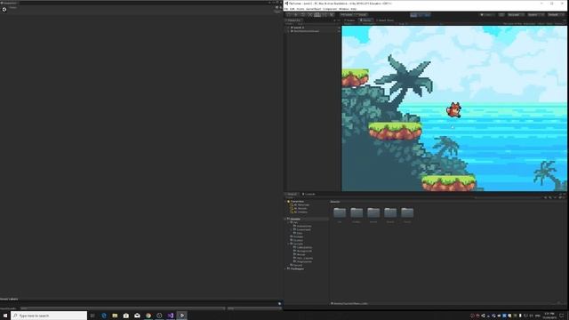The image size is (569, 320).
Task: Select the Move tool in Unity toolbar
Action: coord(296,15)
